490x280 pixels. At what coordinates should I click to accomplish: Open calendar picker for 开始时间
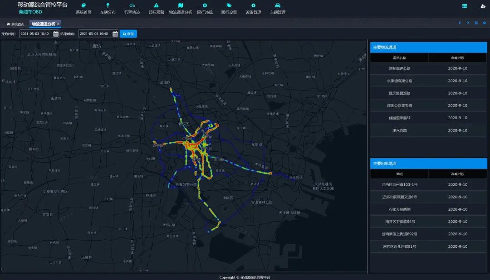click(x=56, y=34)
